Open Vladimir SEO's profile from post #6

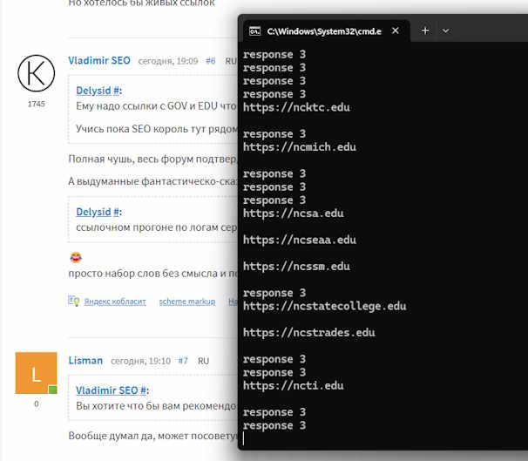click(x=98, y=61)
